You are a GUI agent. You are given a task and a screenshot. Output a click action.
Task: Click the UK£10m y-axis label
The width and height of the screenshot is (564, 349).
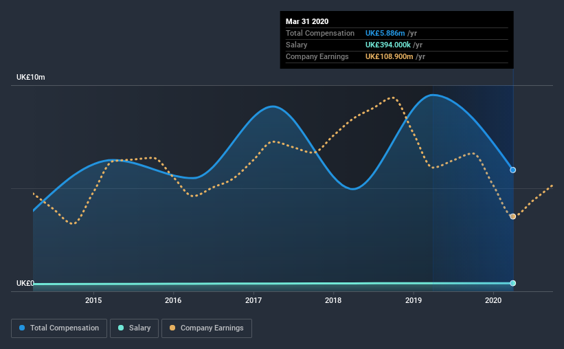31,78
